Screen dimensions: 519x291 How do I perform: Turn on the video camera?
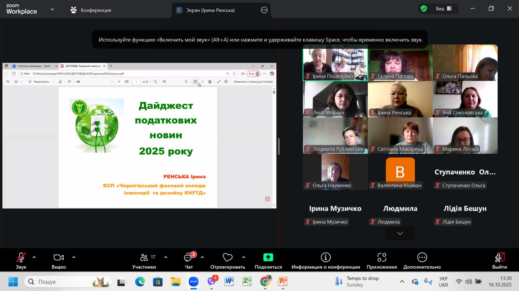click(x=59, y=261)
